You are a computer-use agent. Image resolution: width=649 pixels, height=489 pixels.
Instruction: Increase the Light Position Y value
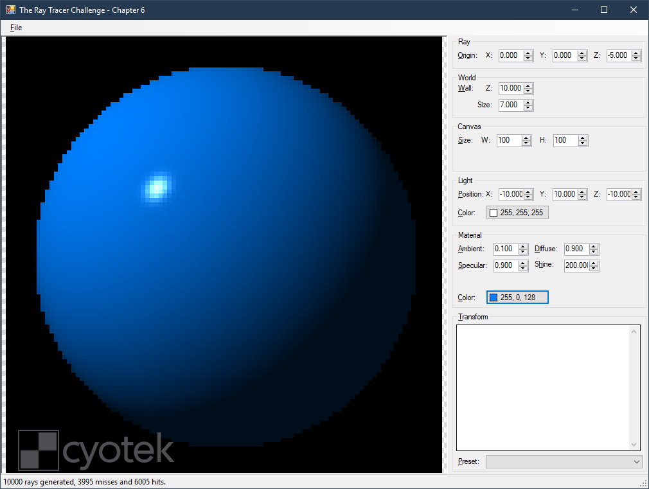(x=582, y=191)
